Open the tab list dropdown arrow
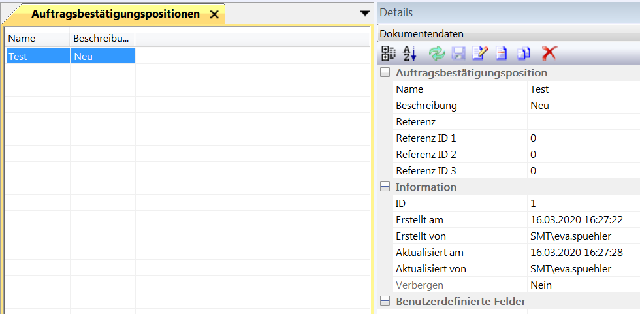This screenshot has height=314, width=640. tap(365, 13)
